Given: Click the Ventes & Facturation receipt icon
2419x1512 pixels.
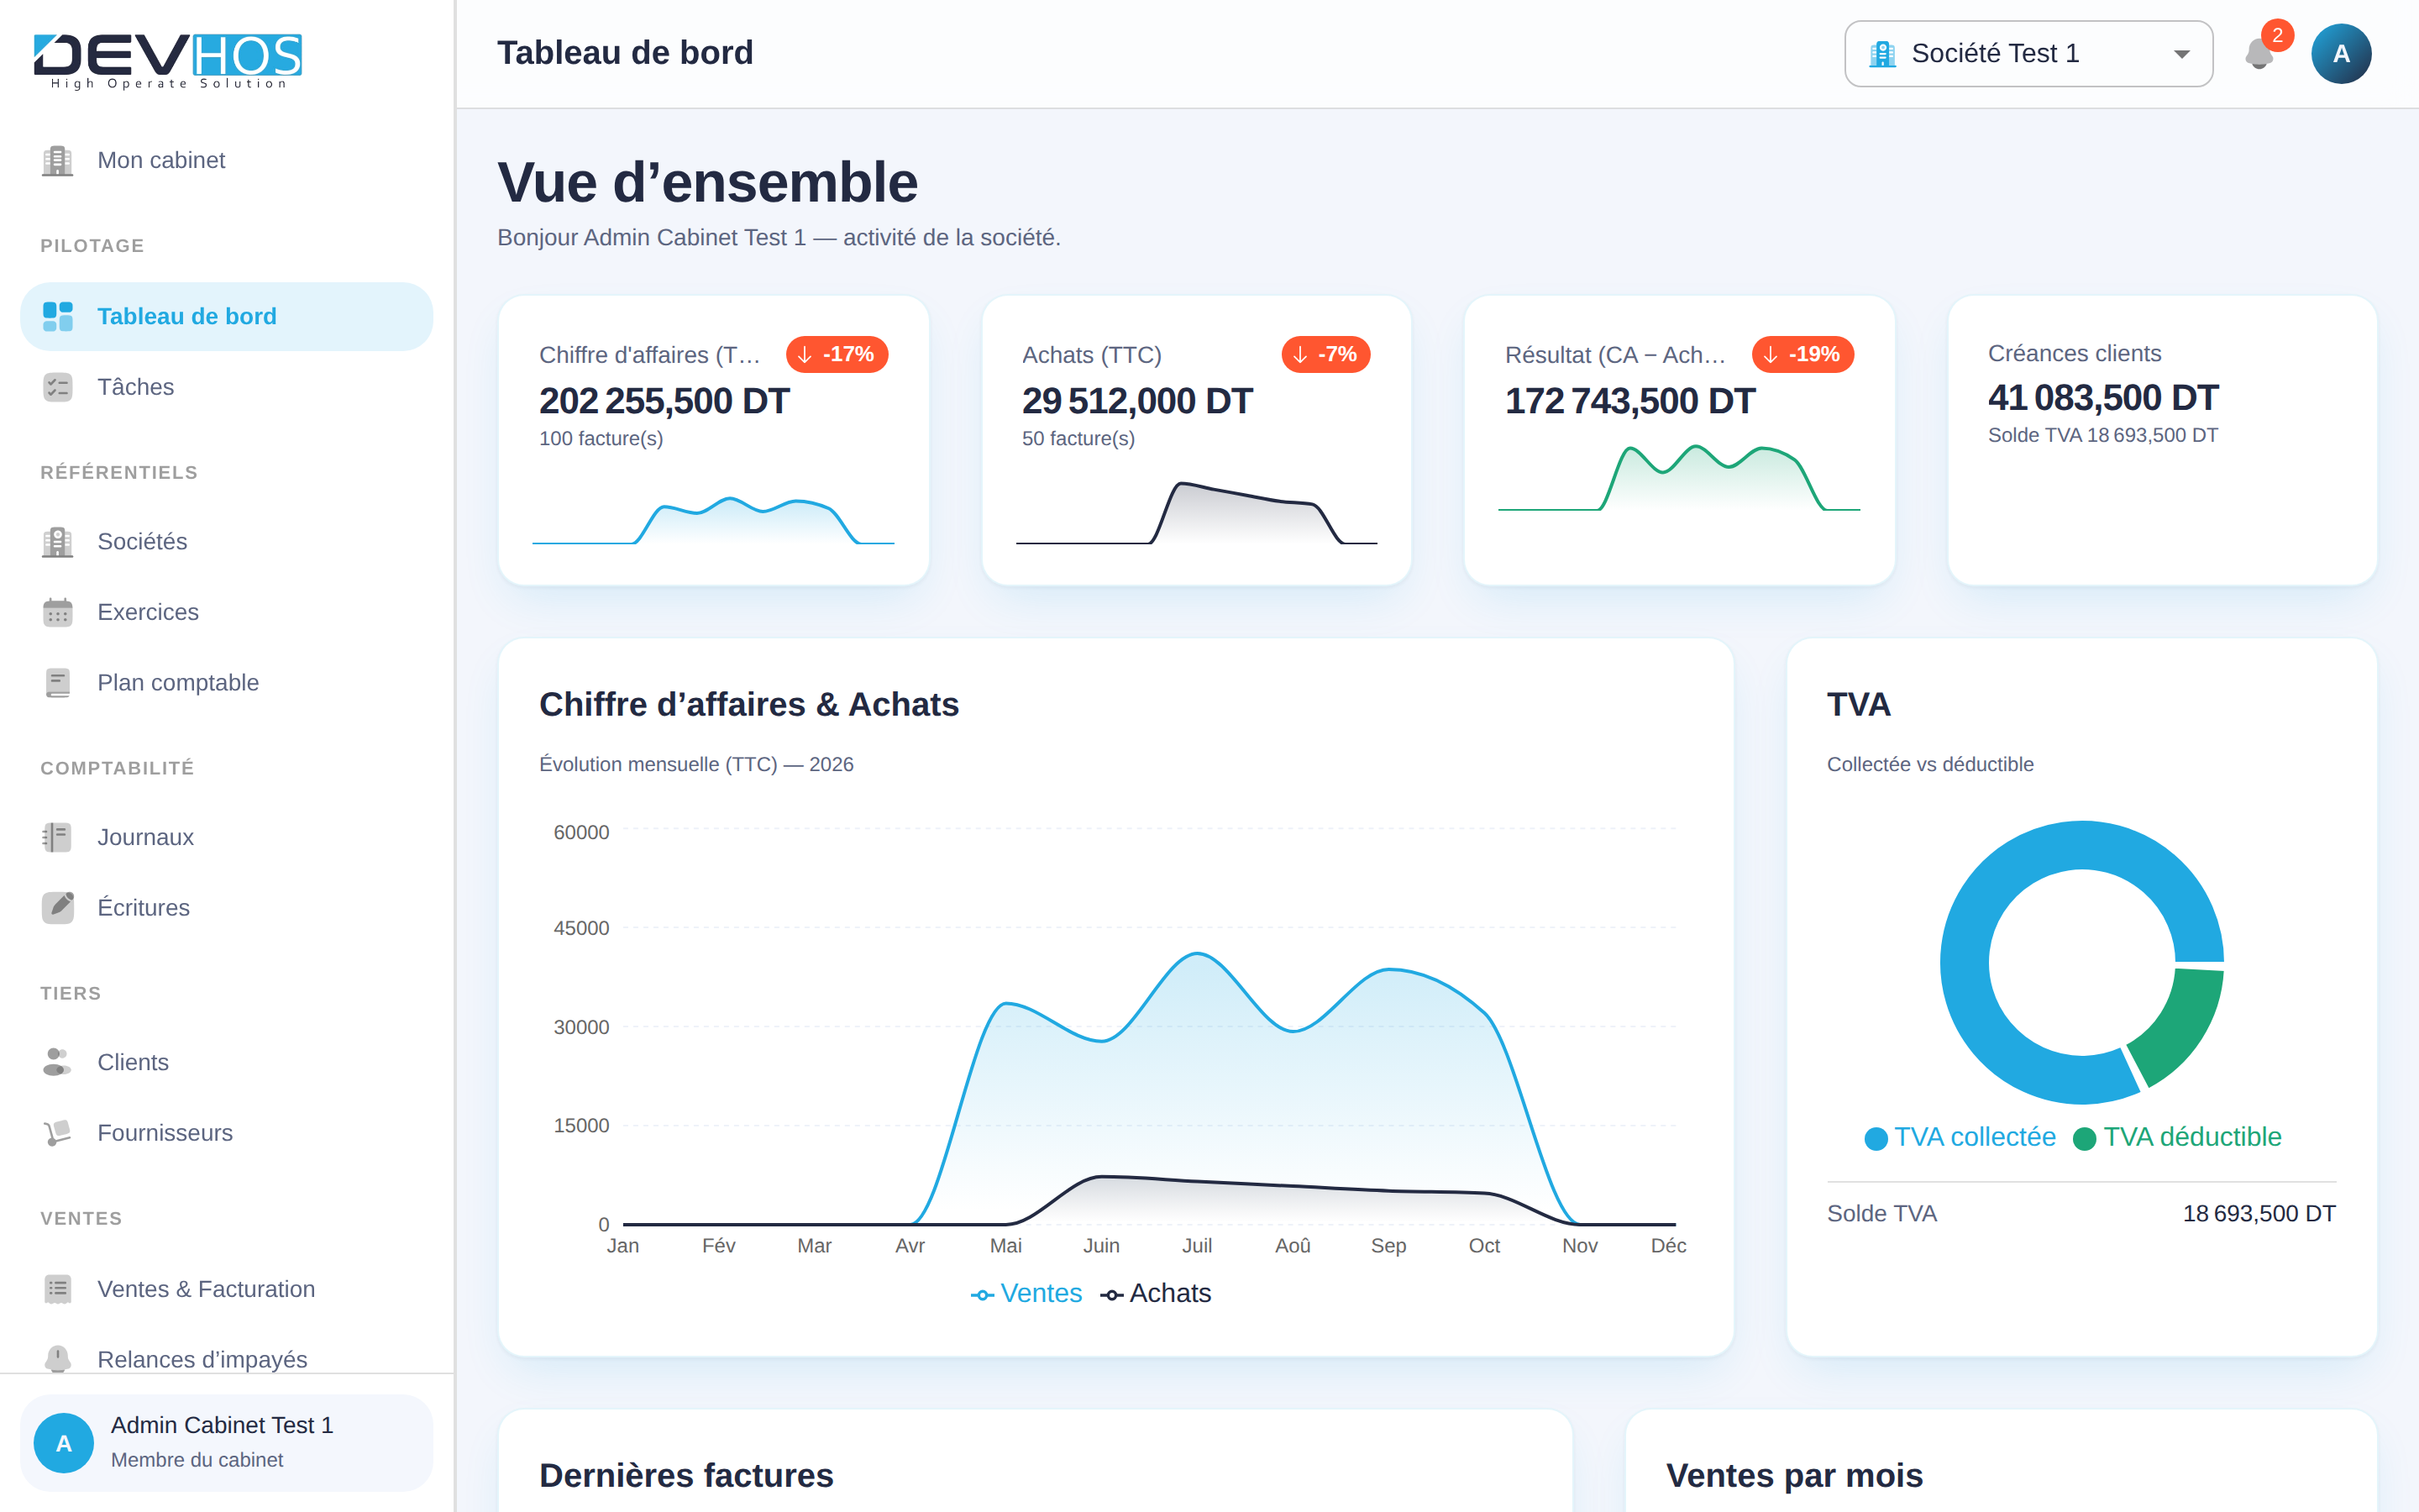Looking at the screenshot, I should (58, 1289).
